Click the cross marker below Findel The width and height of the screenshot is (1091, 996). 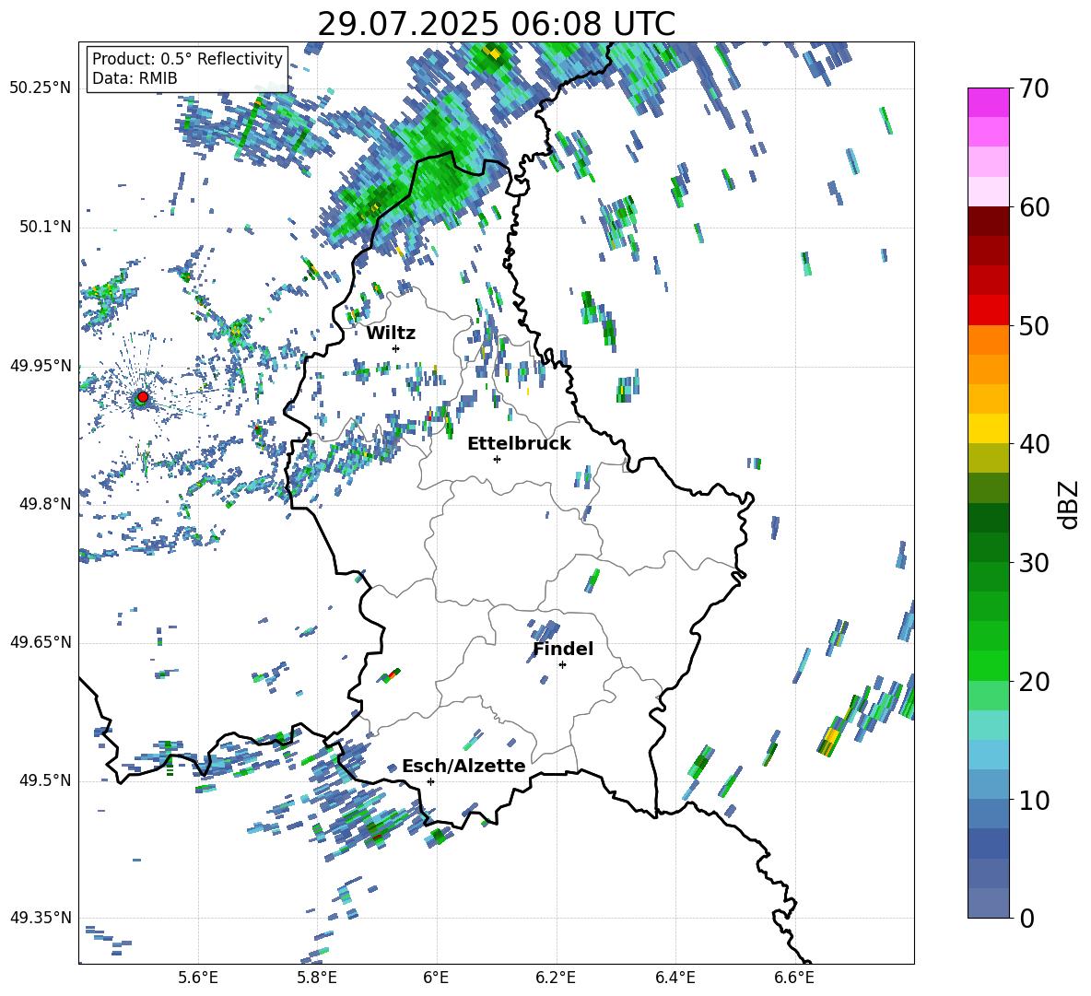click(562, 665)
